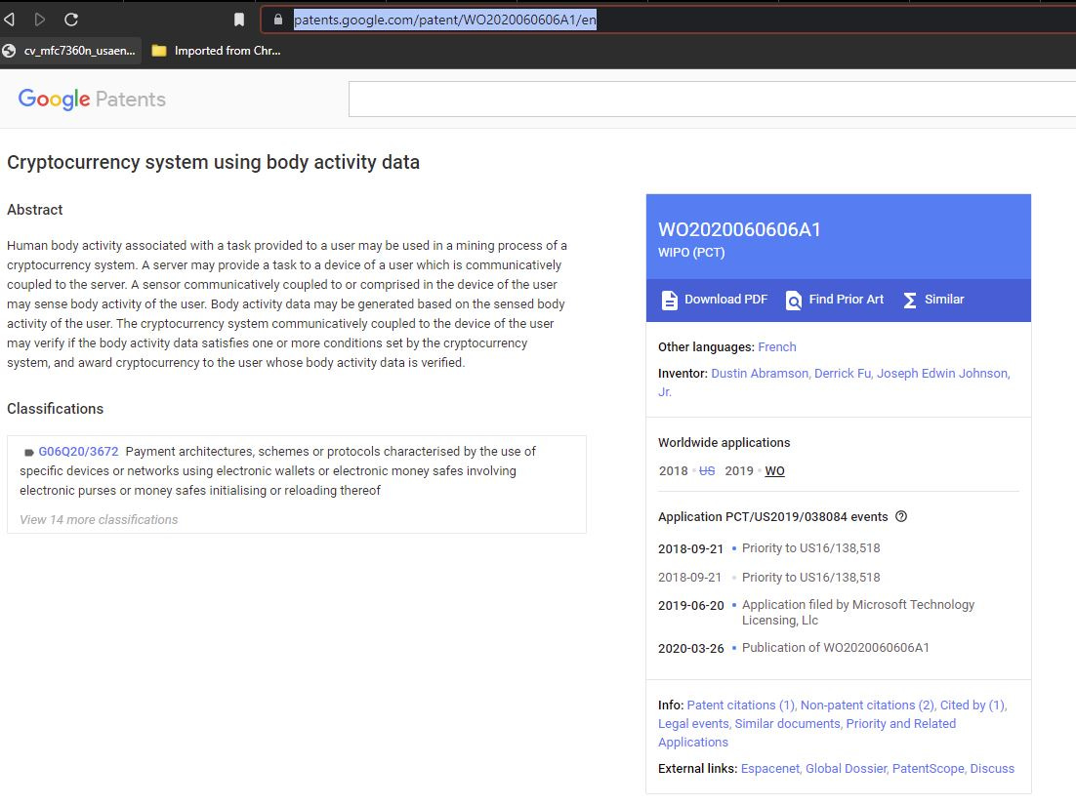This screenshot has height=806, width=1076.
Task: Jump to Patent citations (1)
Action: pos(741,705)
